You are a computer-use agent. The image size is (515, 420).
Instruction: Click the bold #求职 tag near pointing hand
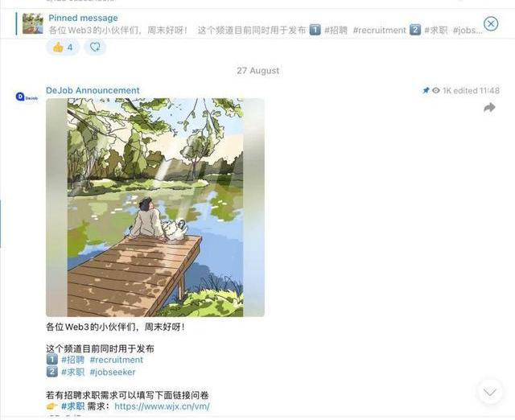[x=73, y=406]
